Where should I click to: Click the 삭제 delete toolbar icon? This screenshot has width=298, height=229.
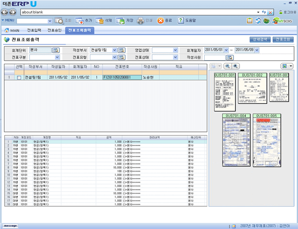(100, 20)
